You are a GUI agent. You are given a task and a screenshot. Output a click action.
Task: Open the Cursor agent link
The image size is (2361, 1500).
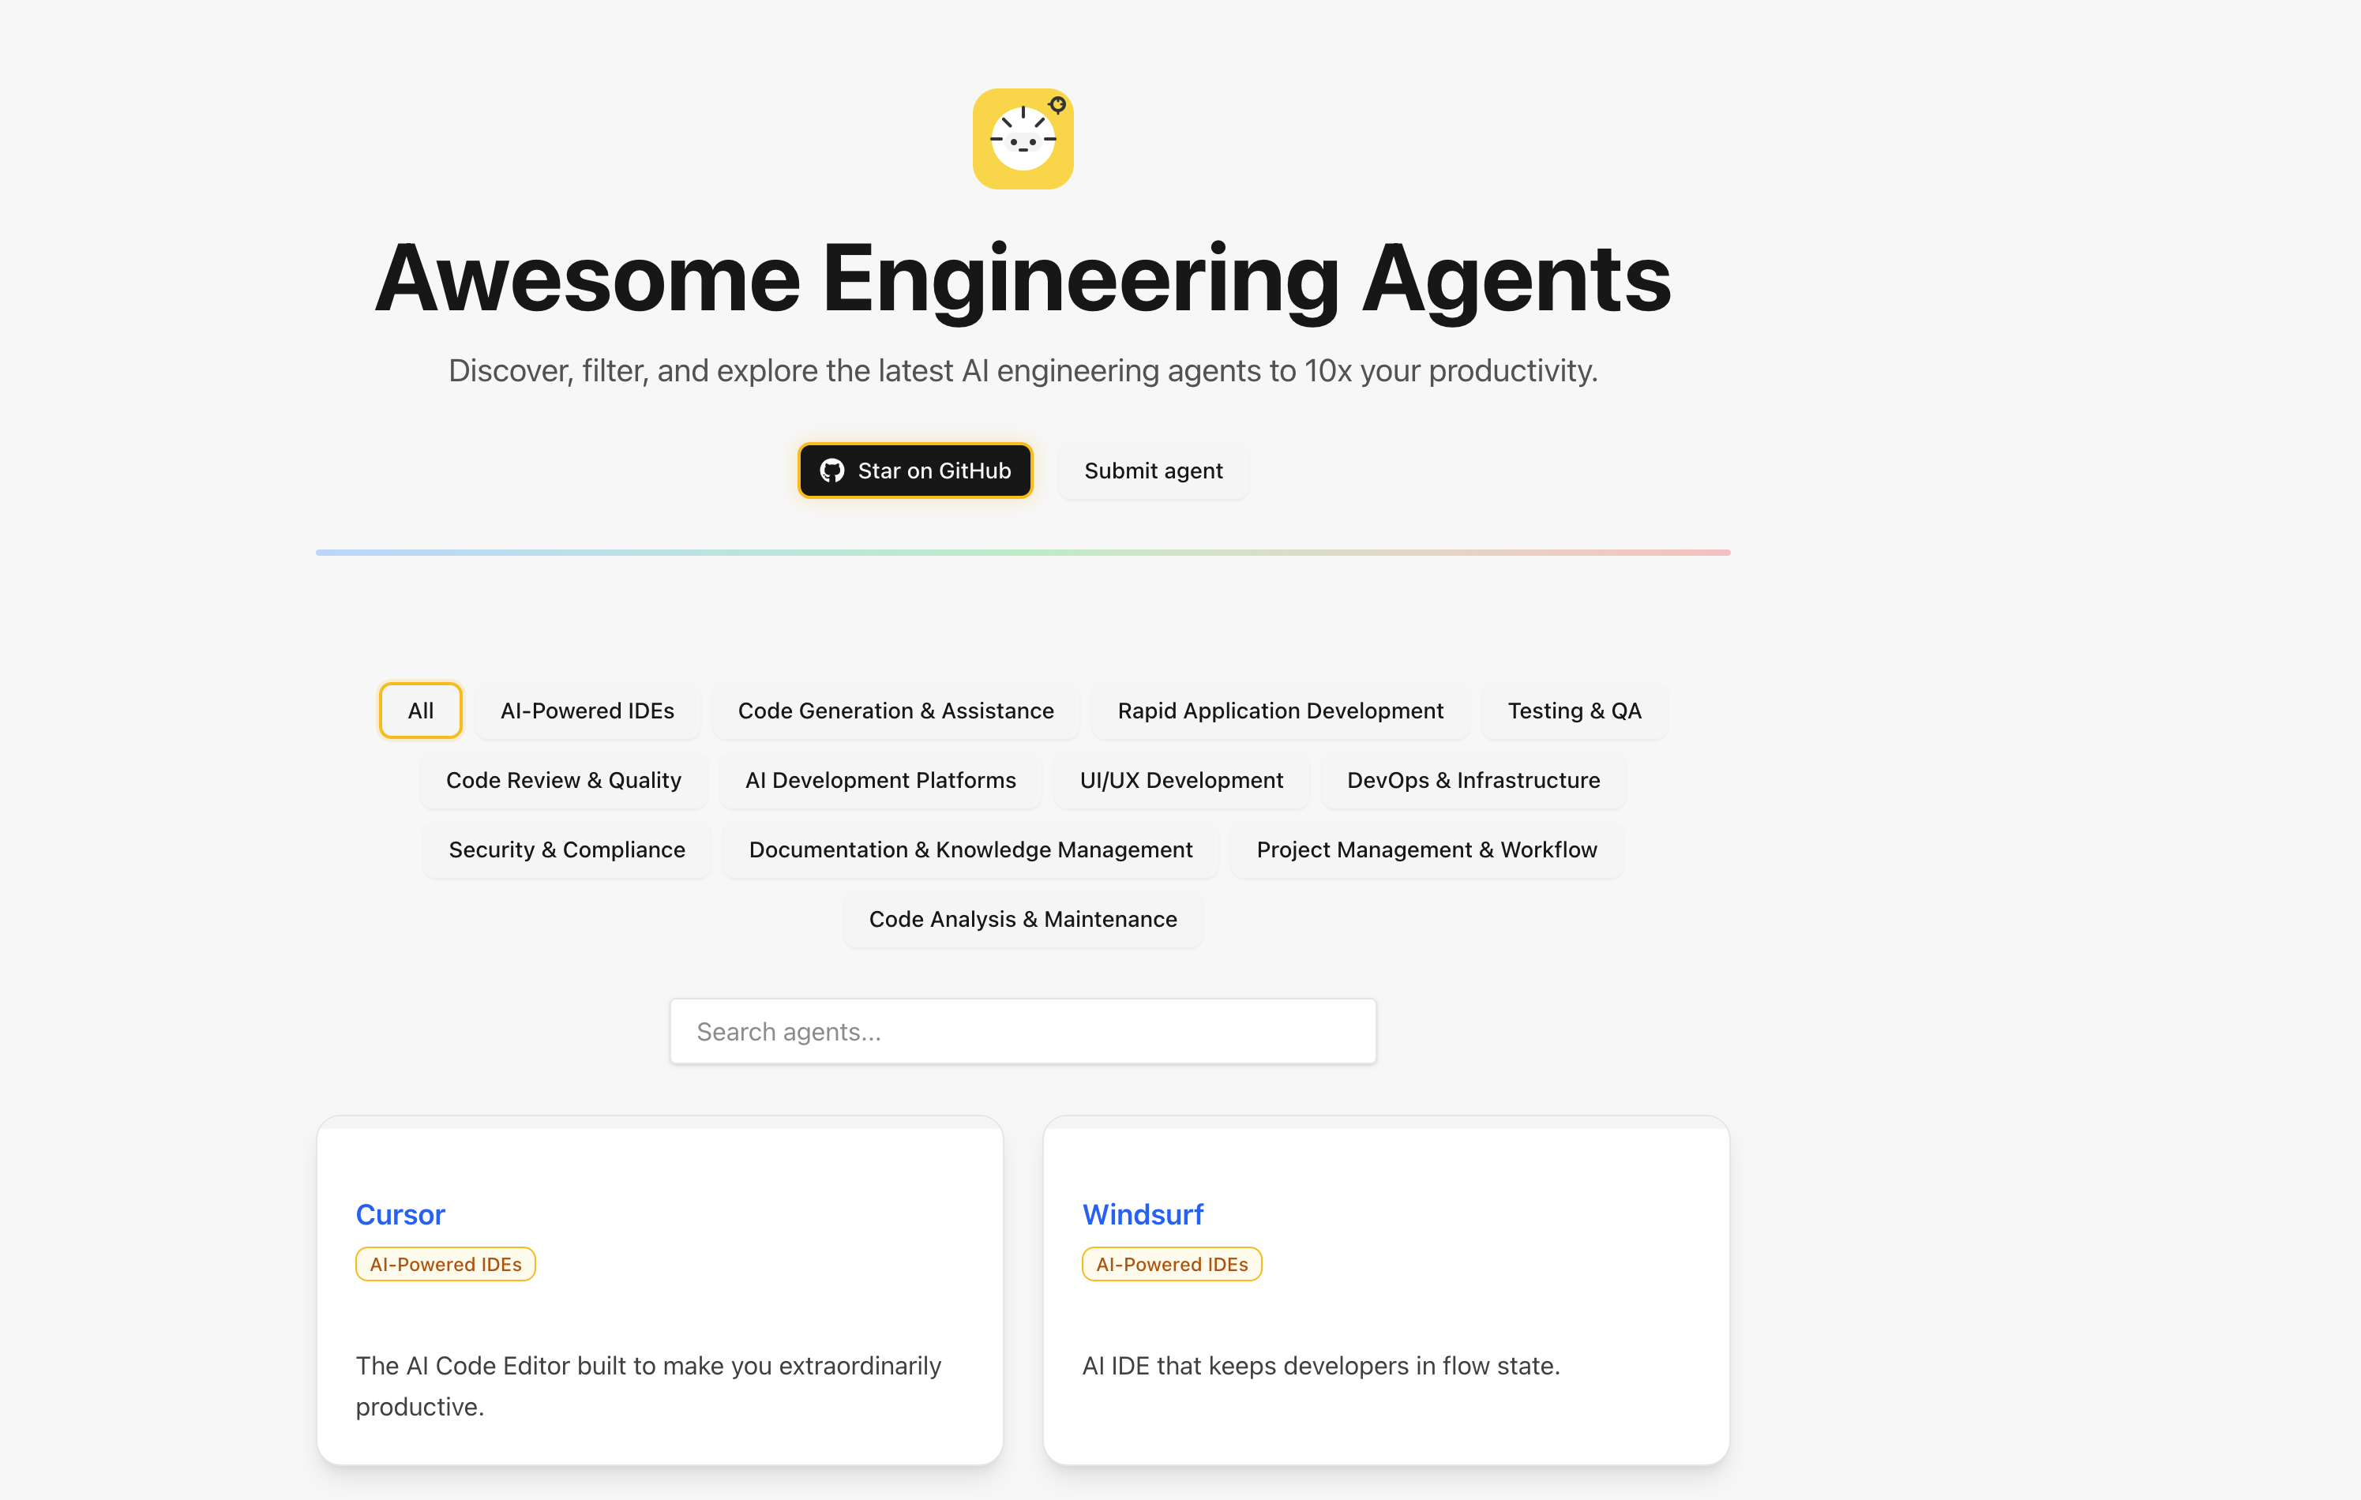tap(400, 1215)
